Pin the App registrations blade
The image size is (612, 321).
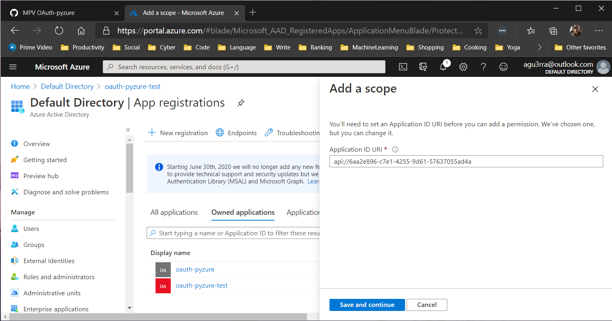pyautogui.click(x=241, y=103)
